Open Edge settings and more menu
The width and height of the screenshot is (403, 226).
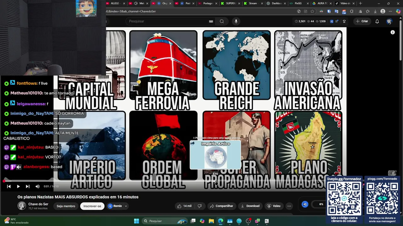pos(390,11)
